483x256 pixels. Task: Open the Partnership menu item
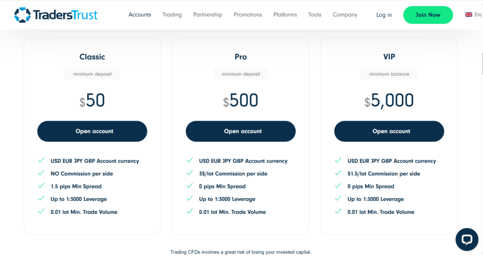point(208,15)
